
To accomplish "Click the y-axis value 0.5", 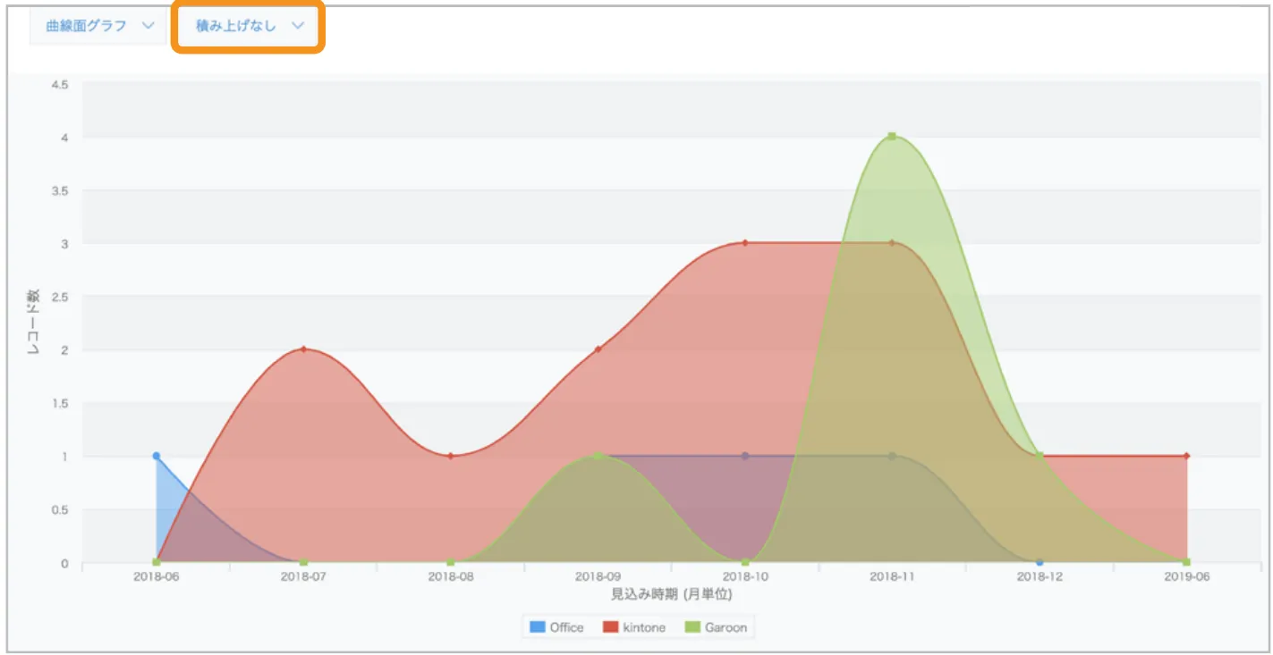I will pyautogui.click(x=59, y=510).
